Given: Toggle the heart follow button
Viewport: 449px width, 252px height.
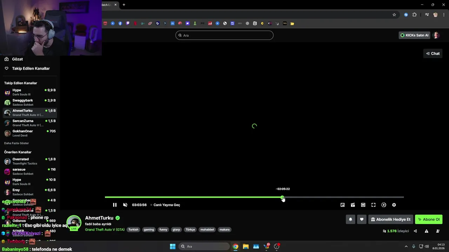Looking at the screenshot, I should click(x=362, y=219).
